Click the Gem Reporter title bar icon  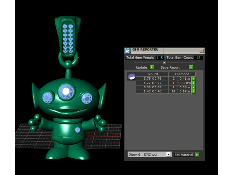pyautogui.click(x=127, y=51)
